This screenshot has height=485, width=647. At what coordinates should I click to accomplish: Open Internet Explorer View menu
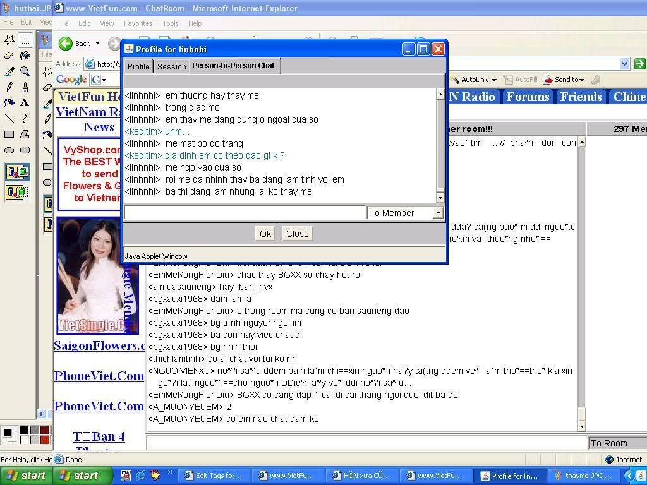coord(106,23)
